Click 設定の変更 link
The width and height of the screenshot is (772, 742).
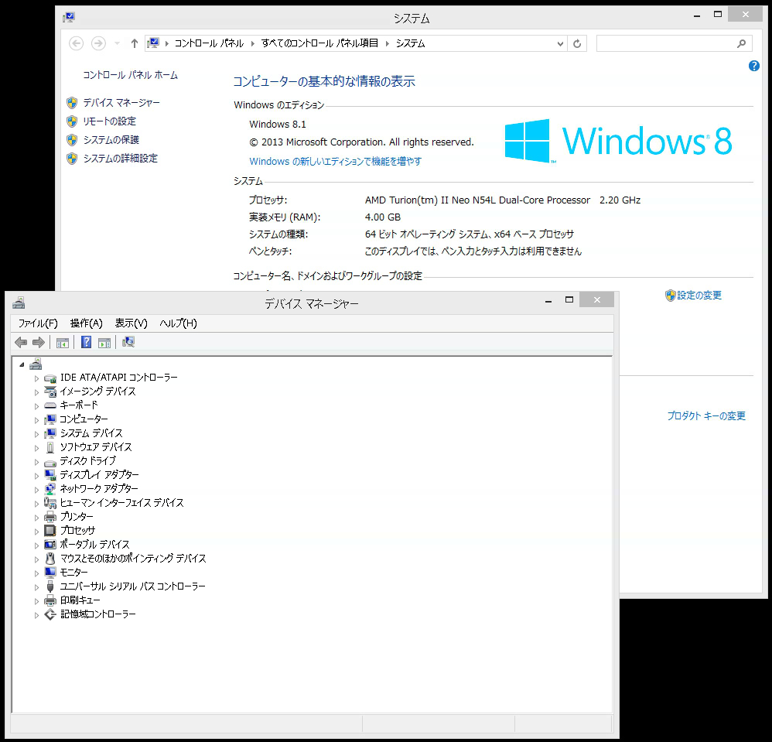[699, 296]
